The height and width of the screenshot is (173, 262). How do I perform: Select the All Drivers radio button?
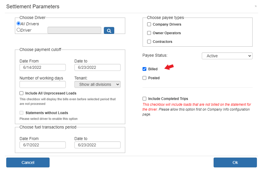19,24
